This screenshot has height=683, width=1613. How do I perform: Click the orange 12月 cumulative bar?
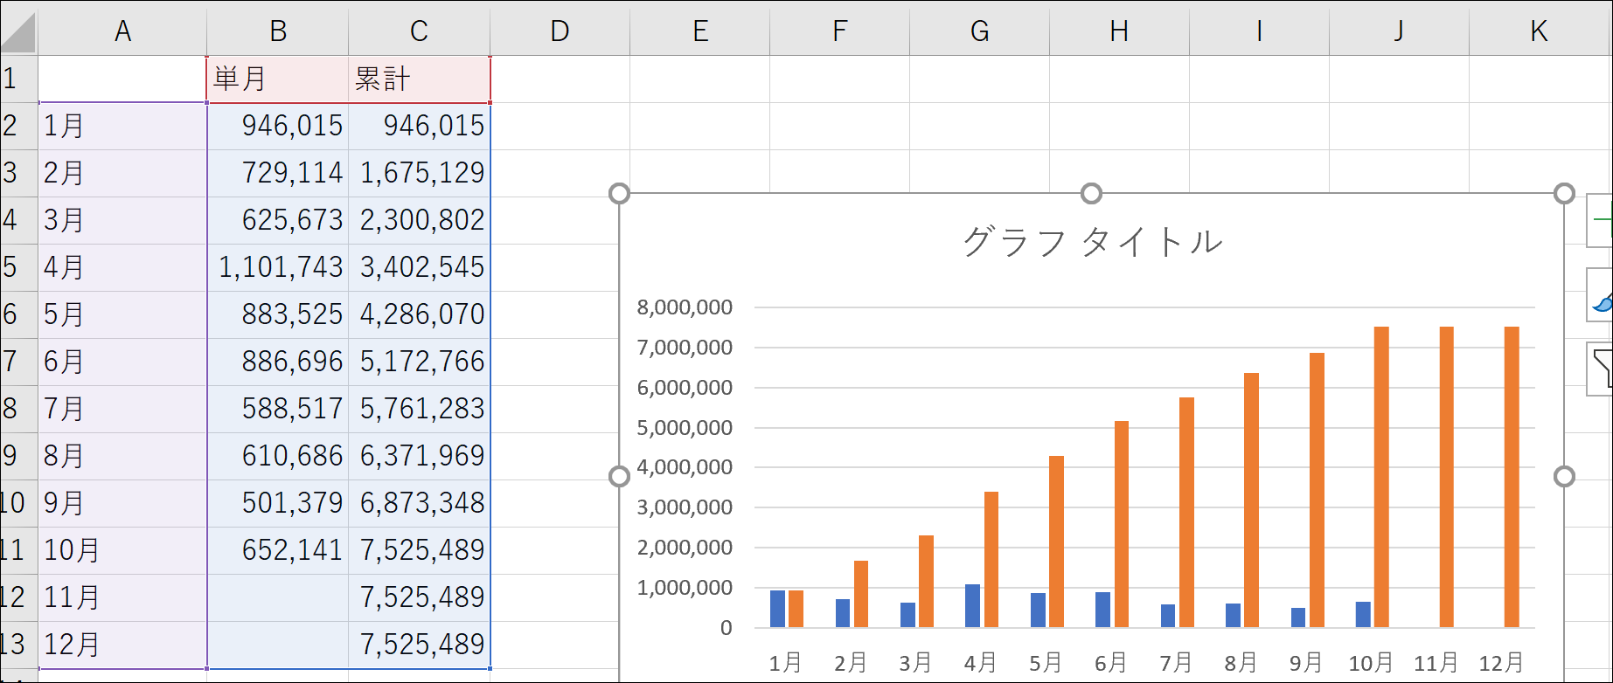pyautogui.click(x=1512, y=477)
